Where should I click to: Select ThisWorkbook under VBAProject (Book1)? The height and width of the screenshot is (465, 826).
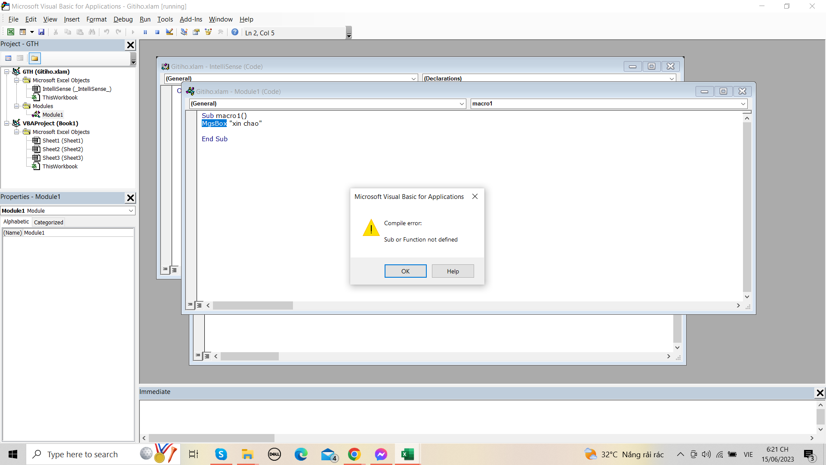click(60, 167)
